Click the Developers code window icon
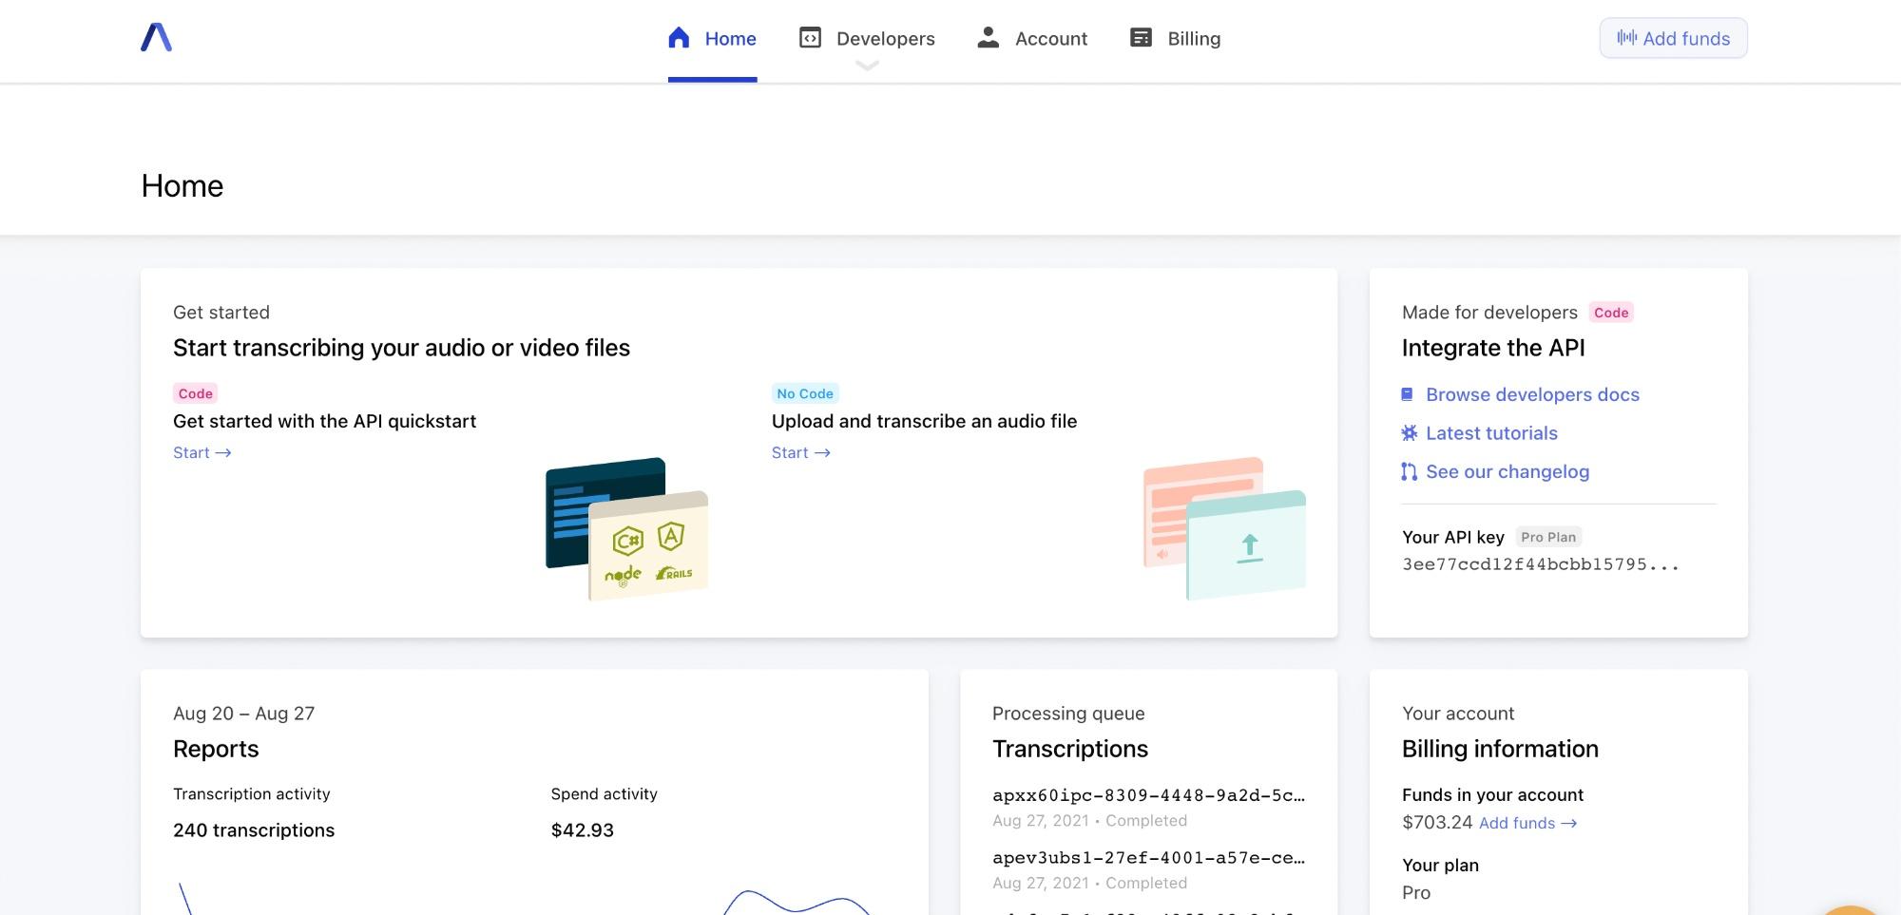 click(x=810, y=38)
